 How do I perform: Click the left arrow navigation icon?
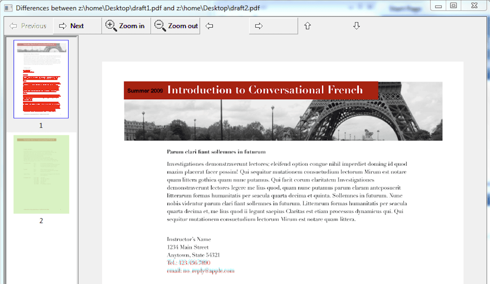pos(209,25)
